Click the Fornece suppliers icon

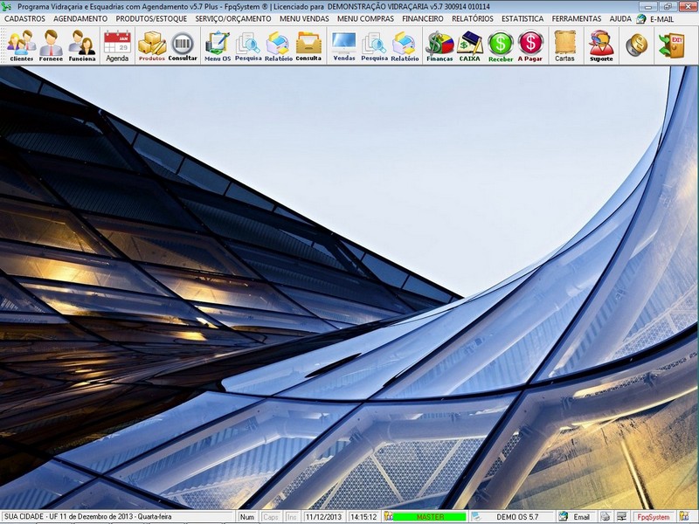[x=52, y=45]
